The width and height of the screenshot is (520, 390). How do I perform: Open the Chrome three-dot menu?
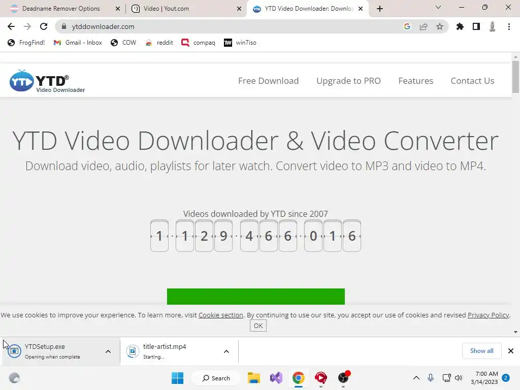pos(509,26)
